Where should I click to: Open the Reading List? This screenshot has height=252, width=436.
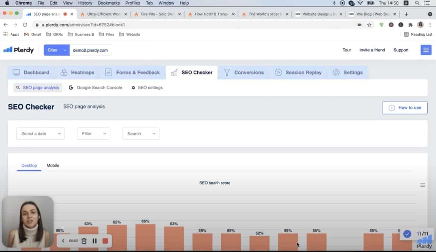(418, 34)
